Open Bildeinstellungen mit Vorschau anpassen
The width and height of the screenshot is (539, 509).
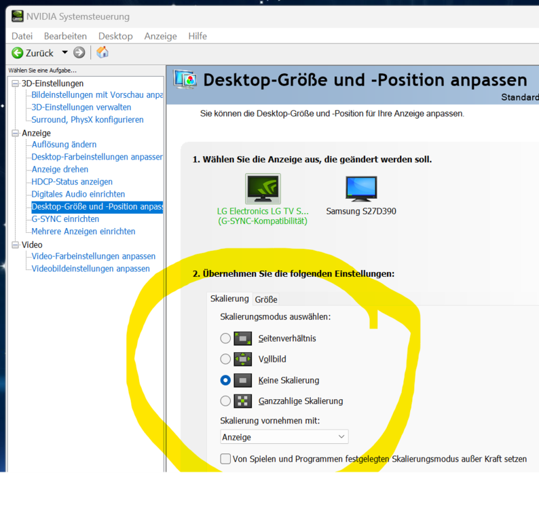97,95
